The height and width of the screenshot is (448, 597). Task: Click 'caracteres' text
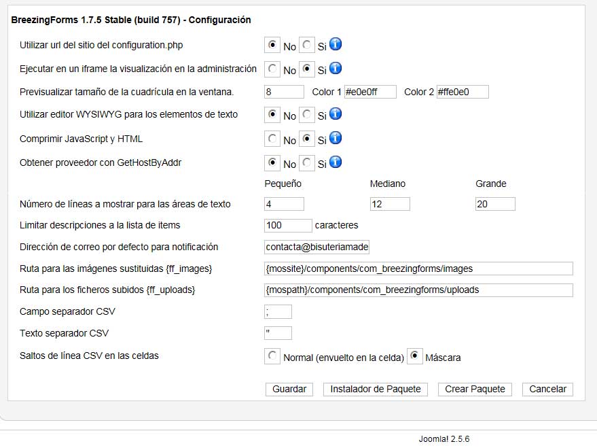tap(337, 225)
